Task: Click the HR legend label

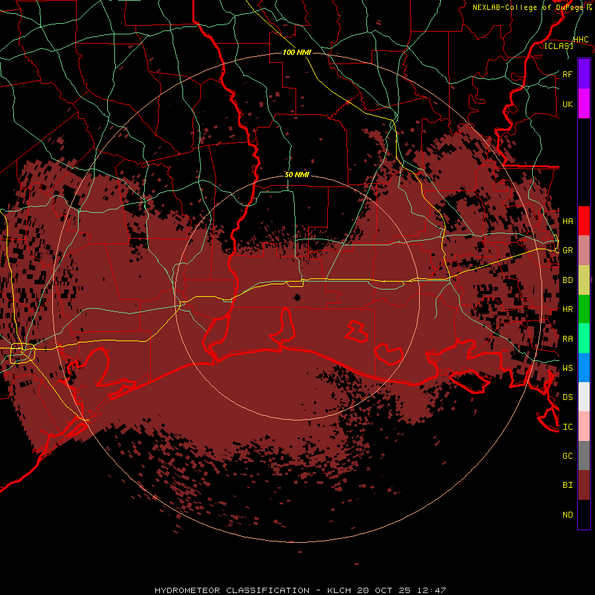Action: pyautogui.click(x=568, y=309)
